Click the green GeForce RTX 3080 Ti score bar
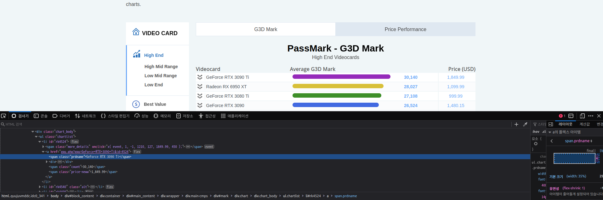 337,95
